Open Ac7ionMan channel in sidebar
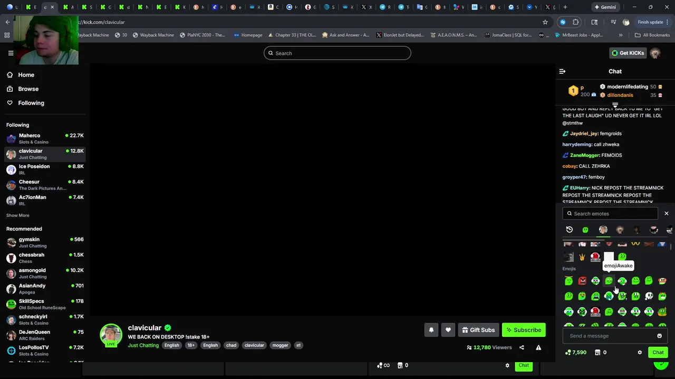 (45, 200)
